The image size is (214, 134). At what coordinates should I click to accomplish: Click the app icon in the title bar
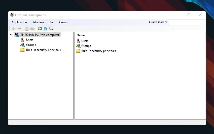[x=12, y=15]
